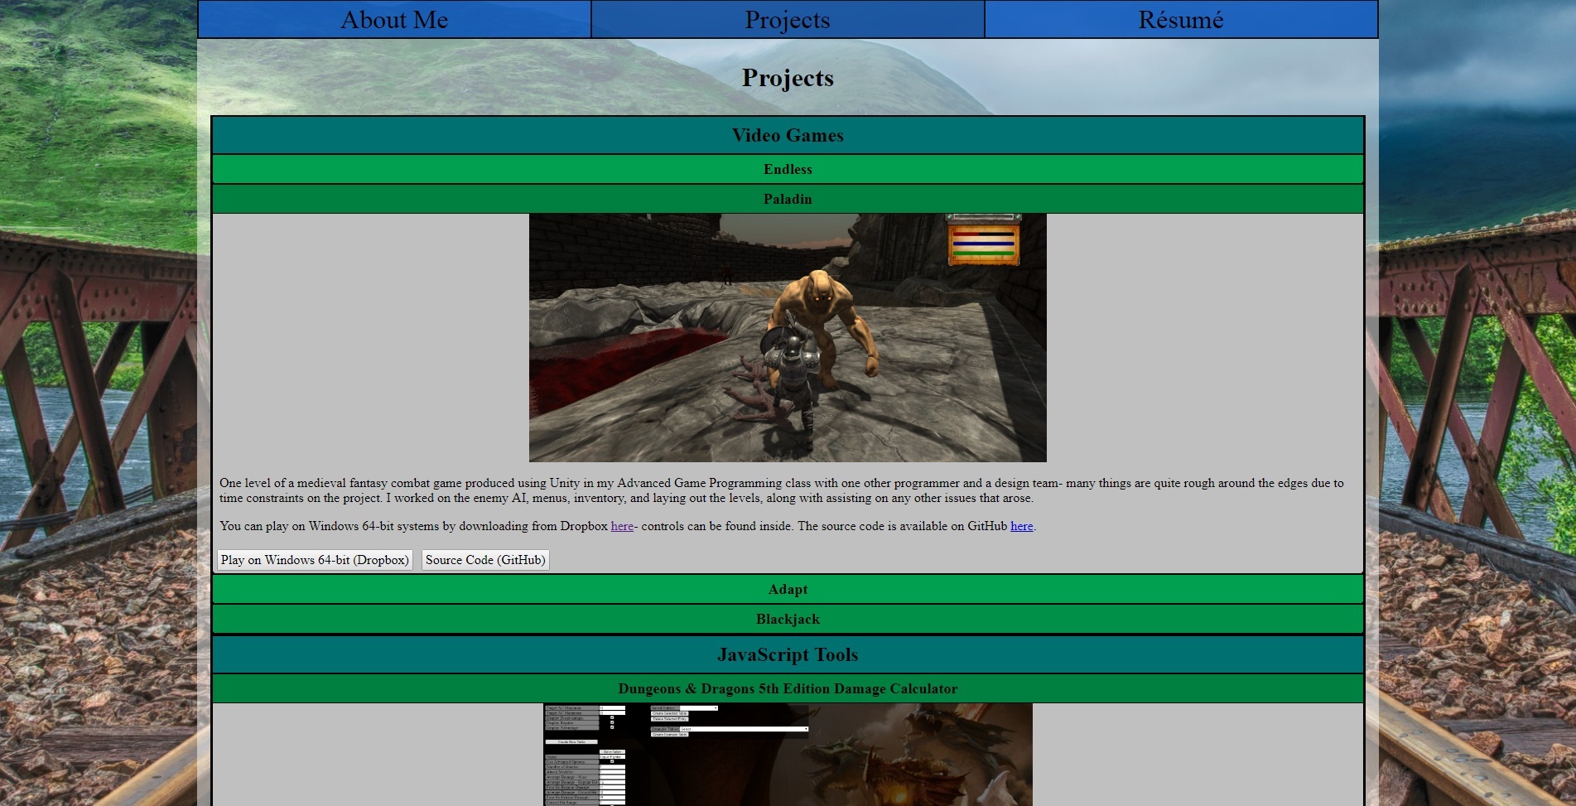Viewport: 1576px width, 806px height.
Task: Expand the Endless project panel
Action: (x=788, y=169)
